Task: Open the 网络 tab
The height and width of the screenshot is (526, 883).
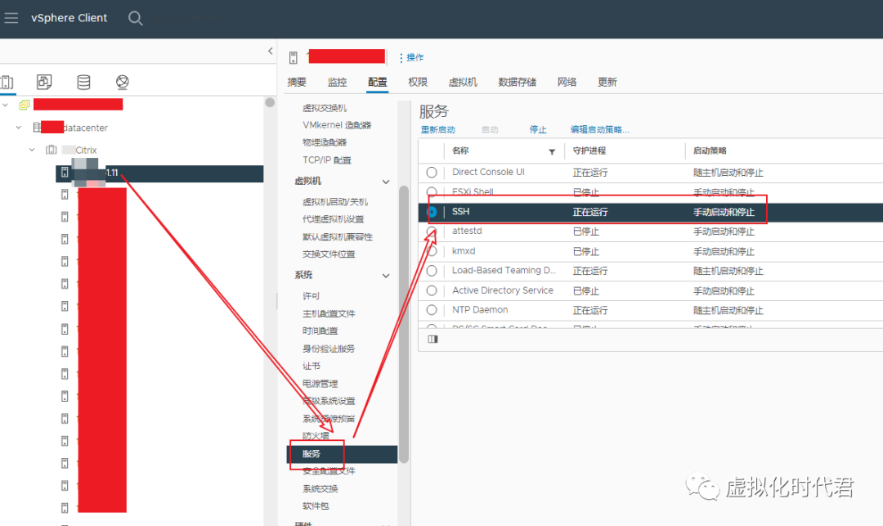Action: click(567, 83)
